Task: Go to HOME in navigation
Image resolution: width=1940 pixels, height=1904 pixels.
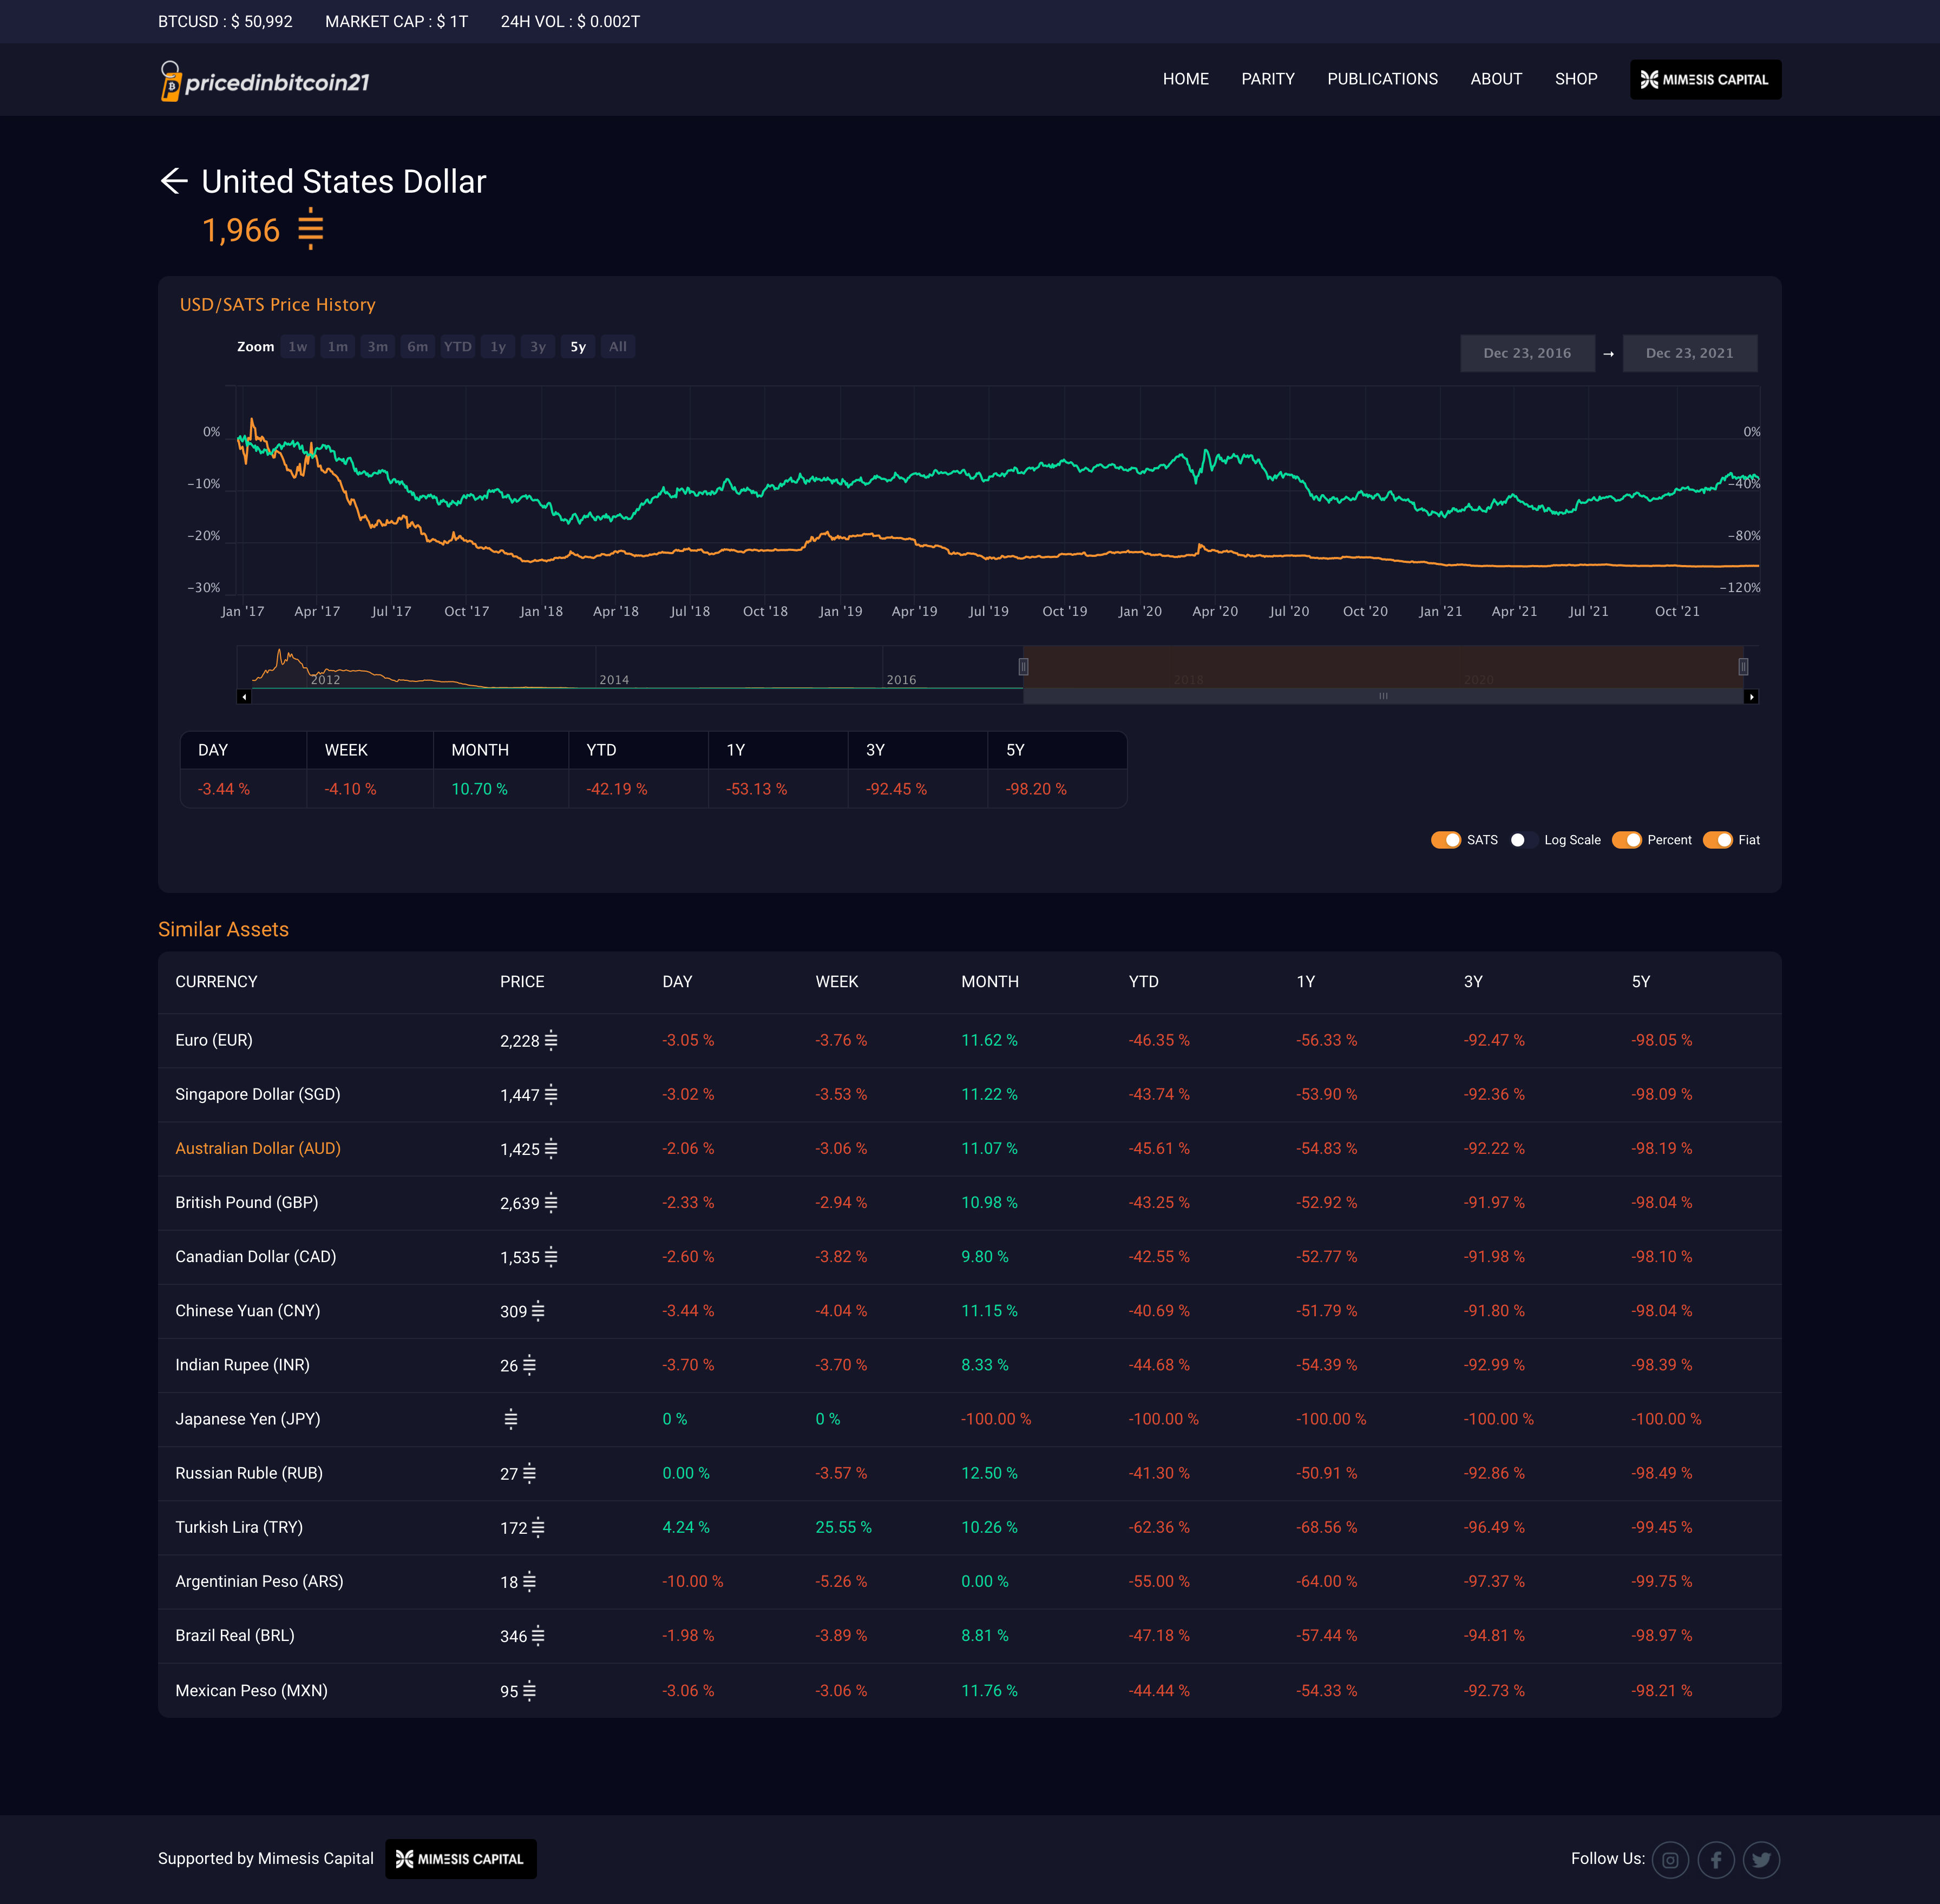Action: [1185, 79]
